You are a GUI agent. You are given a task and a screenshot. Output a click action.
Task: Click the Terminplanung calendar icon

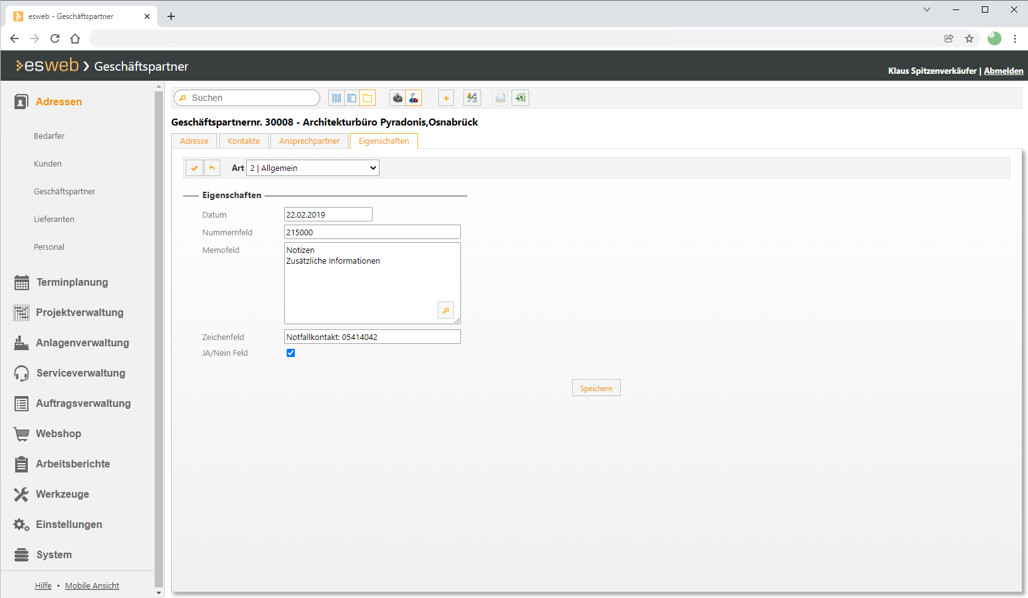pyautogui.click(x=21, y=283)
